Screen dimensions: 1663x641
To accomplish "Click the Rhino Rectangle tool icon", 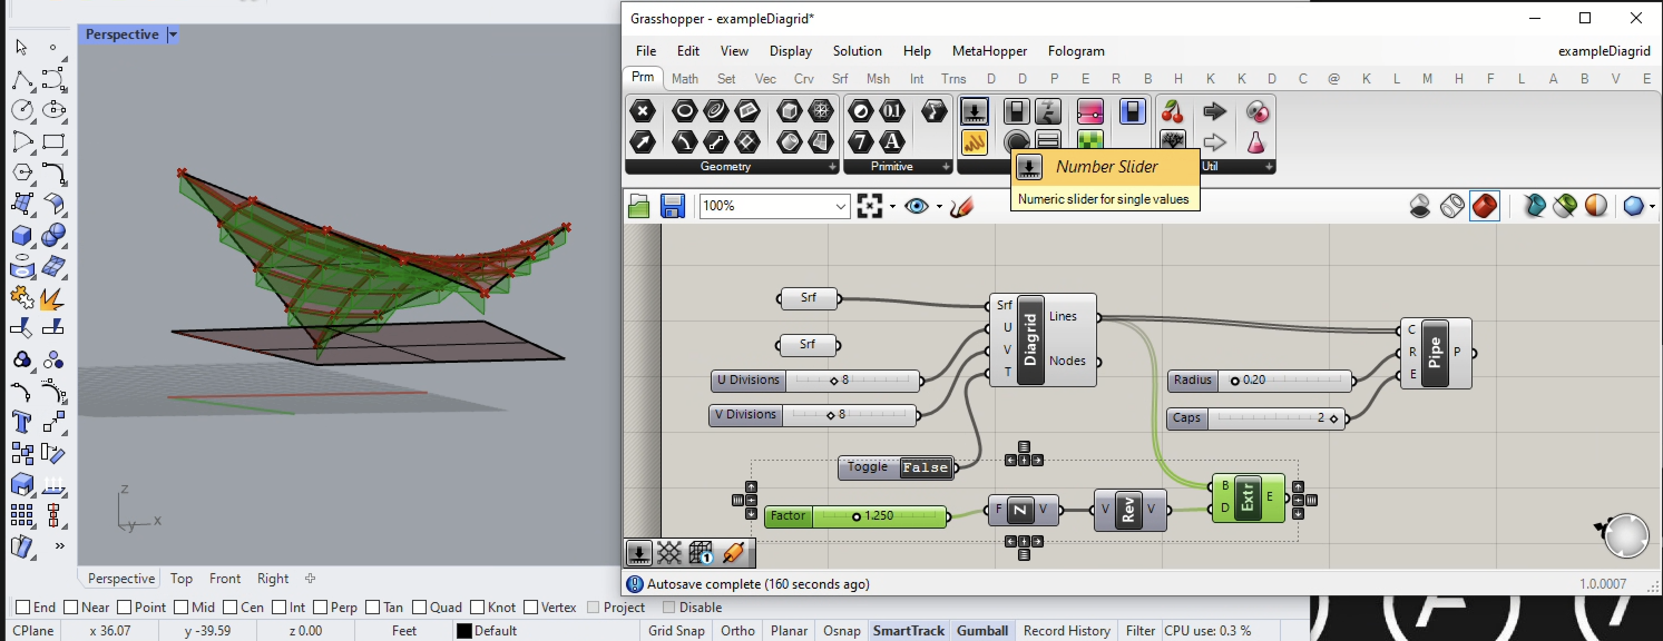I will click(53, 142).
